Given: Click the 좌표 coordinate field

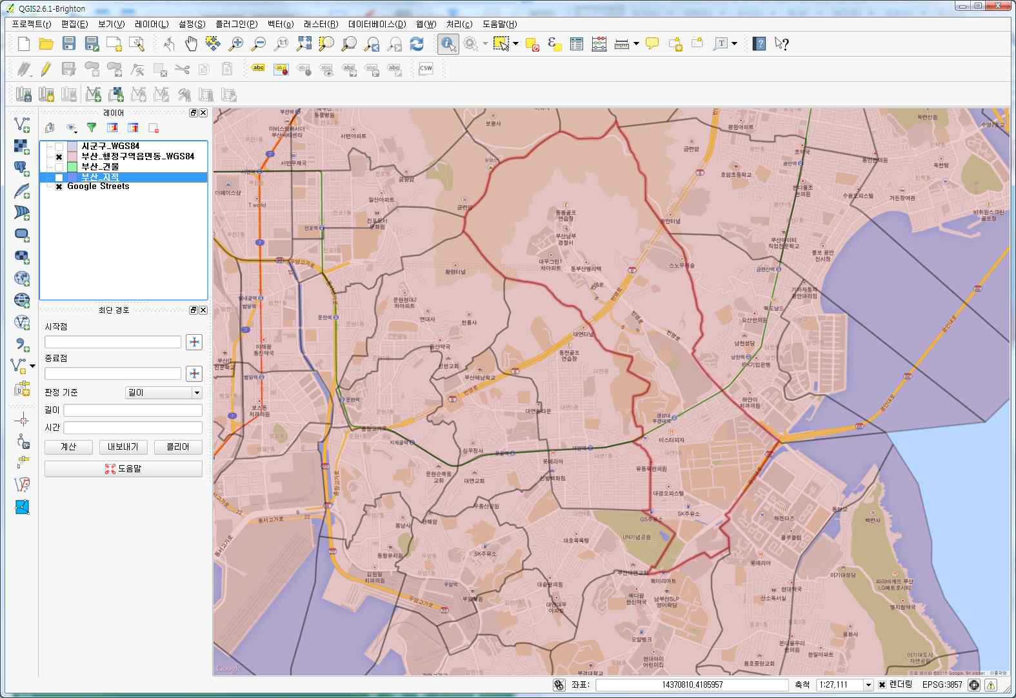Looking at the screenshot, I should click(x=692, y=685).
